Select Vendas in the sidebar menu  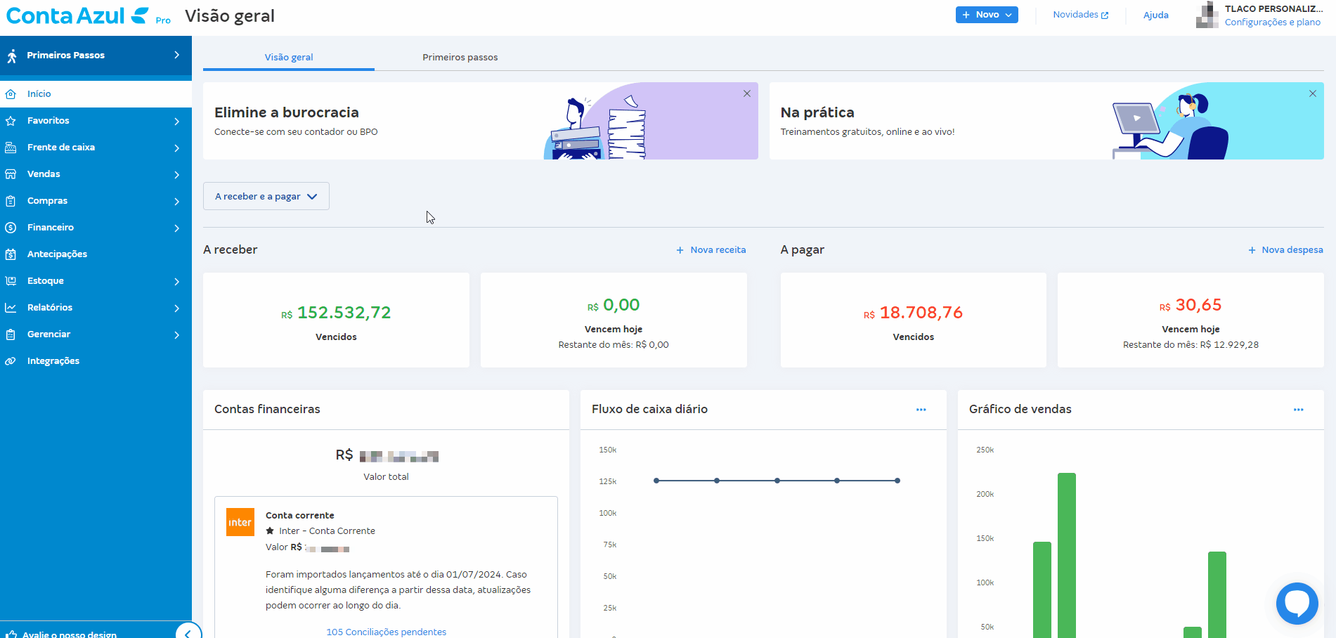96,174
